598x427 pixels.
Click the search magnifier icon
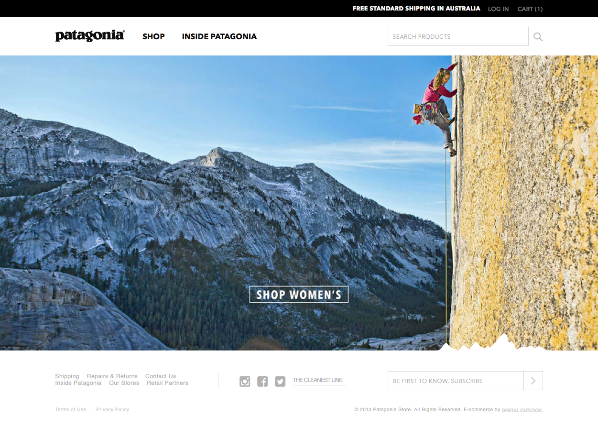tap(538, 37)
